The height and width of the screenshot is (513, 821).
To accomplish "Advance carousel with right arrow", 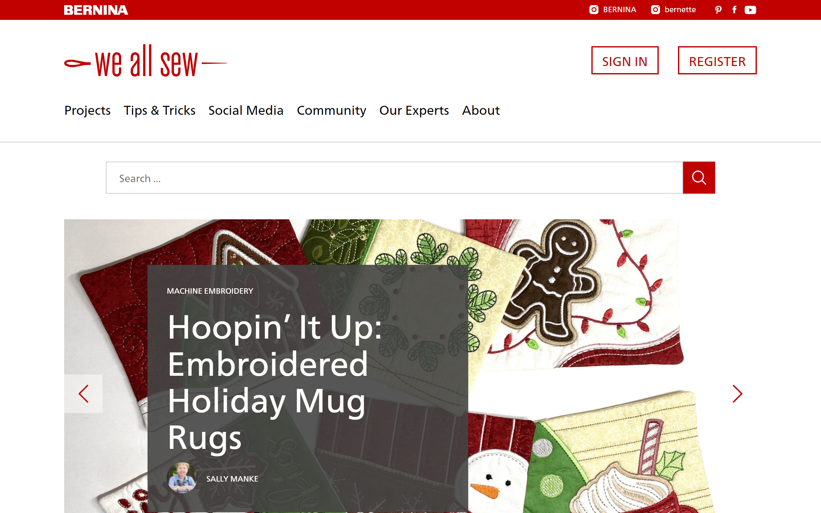I will pyautogui.click(x=737, y=394).
